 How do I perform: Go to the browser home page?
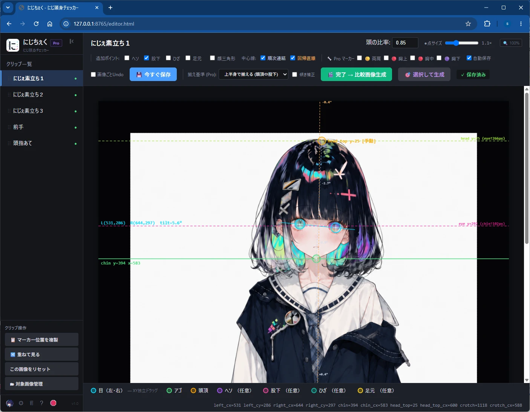(x=50, y=24)
